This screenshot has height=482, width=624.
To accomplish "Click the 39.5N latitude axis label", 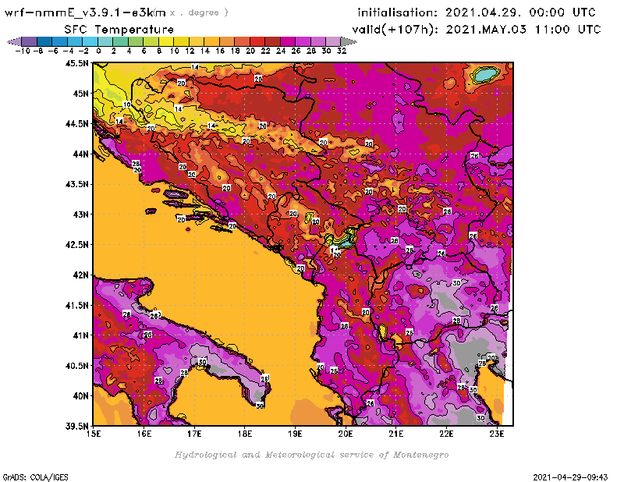I will click(76, 427).
